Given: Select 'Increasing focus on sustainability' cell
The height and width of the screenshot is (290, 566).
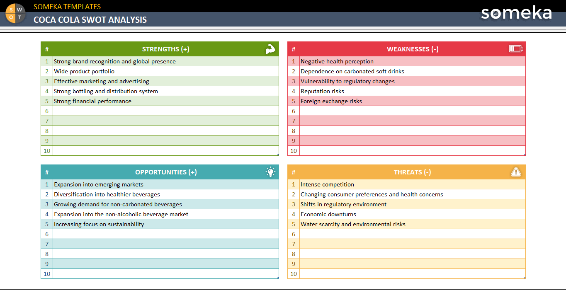Looking at the screenshot, I should tap(166, 224).
